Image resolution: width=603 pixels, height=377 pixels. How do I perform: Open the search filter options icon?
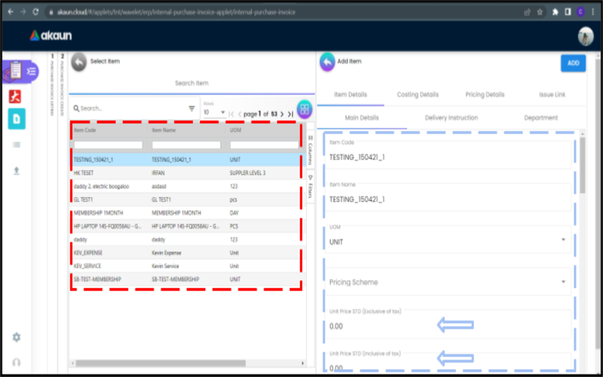point(192,108)
